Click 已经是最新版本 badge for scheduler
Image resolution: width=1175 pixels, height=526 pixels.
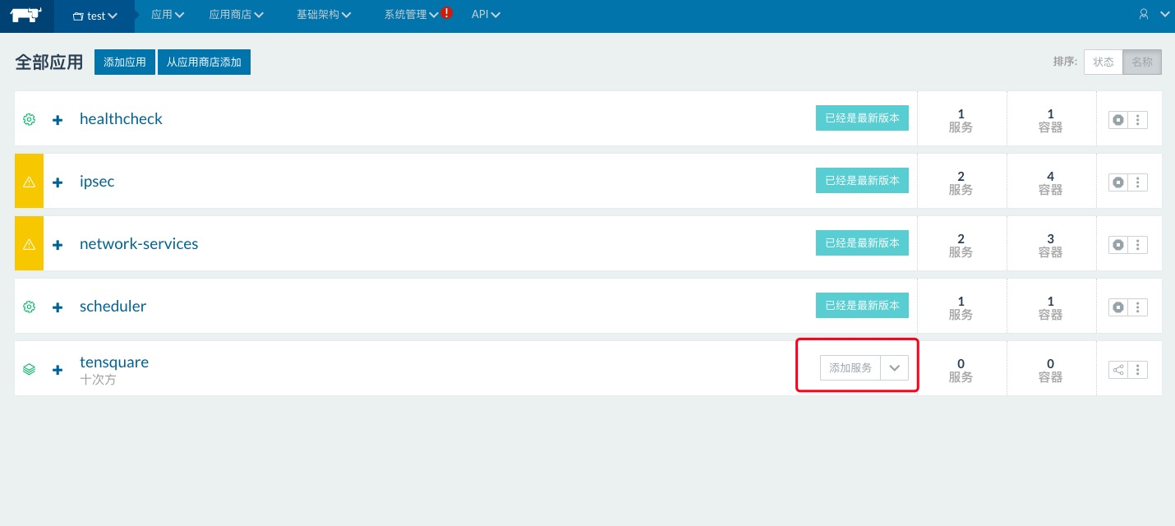(x=862, y=305)
